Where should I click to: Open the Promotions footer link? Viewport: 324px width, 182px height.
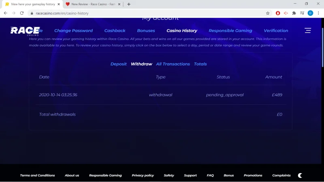coord(253,176)
